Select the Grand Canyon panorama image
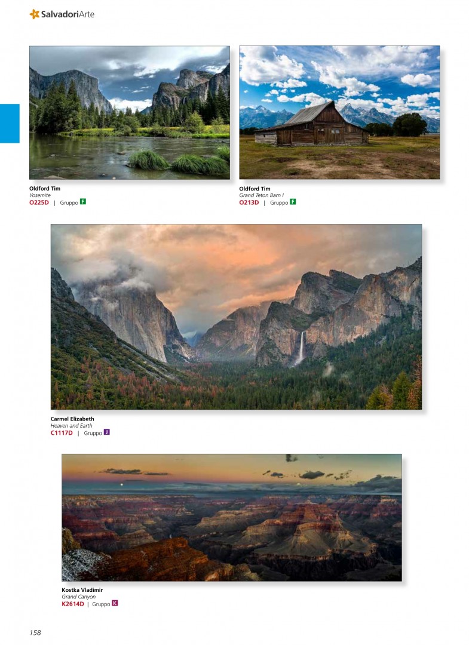469x645 pixels. [x=232, y=517]
